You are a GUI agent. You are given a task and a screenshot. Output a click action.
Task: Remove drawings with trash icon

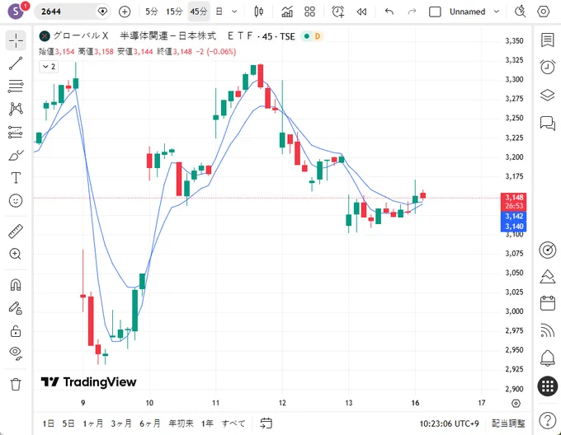point(16,384)
